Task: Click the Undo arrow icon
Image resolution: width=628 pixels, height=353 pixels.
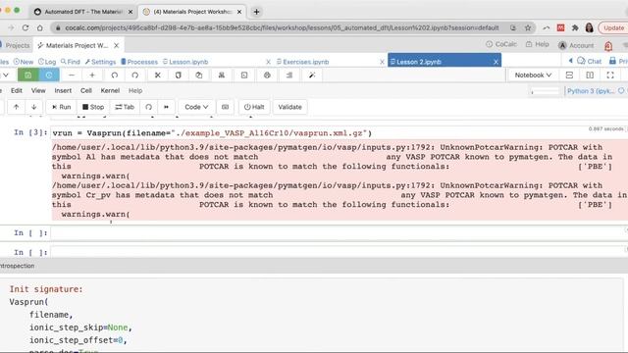Action: 115,75
